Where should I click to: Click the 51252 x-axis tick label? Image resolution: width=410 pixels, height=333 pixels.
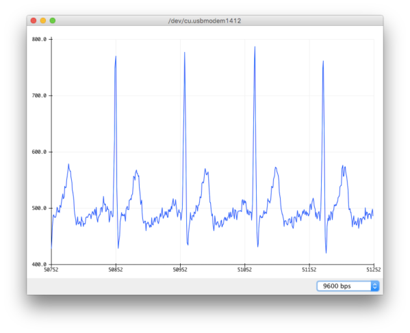[x=374, y=270]
